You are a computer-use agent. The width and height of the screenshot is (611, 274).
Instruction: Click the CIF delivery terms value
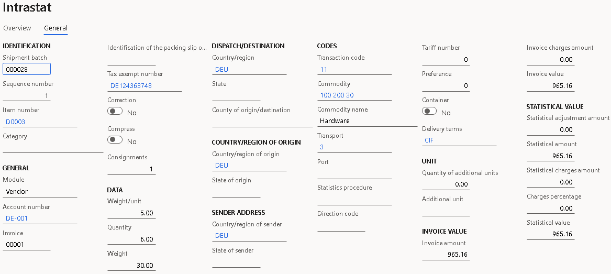pyautogui.click(x=429, y=140)
